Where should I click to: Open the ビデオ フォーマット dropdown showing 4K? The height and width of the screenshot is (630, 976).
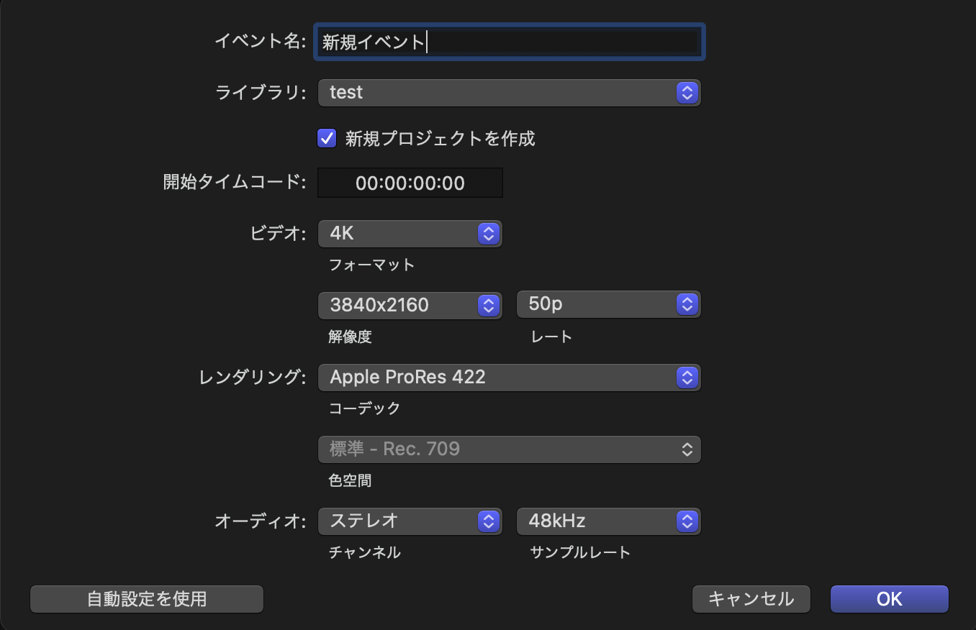pos(399,234)
